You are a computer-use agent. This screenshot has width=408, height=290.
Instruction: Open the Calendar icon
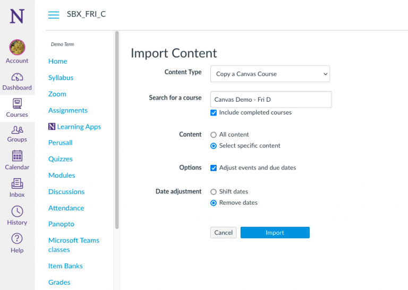17,156
